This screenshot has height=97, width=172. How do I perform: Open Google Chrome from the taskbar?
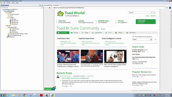24,95
